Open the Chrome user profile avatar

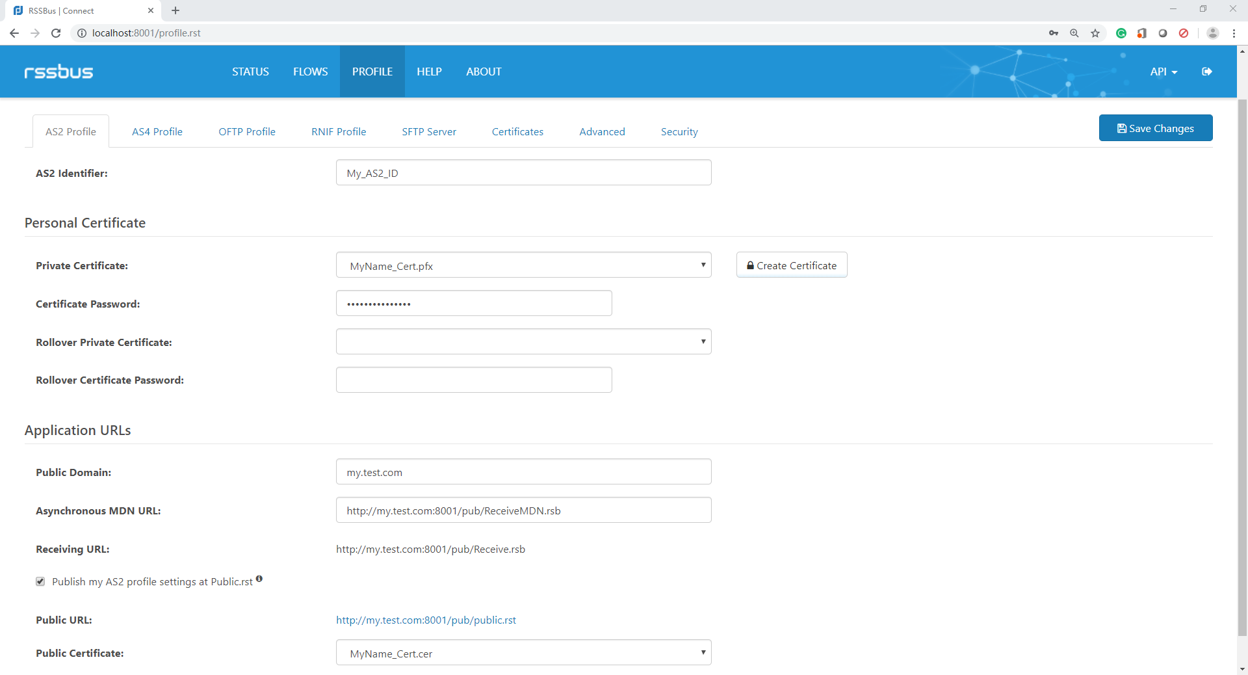click(x=1212, y=33)
